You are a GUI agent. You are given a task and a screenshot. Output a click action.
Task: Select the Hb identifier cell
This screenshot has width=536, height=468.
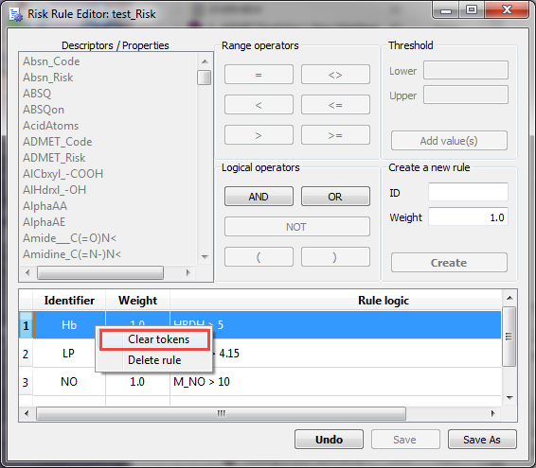coord(69,325)
